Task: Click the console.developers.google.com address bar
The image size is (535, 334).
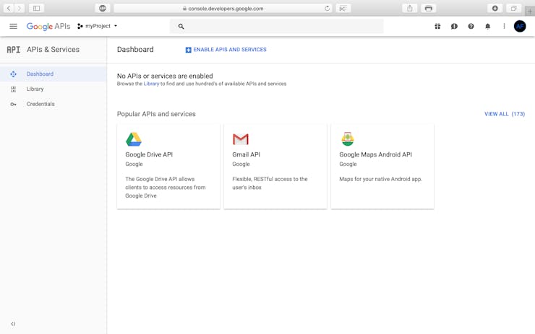Action: tap(223, 9)
